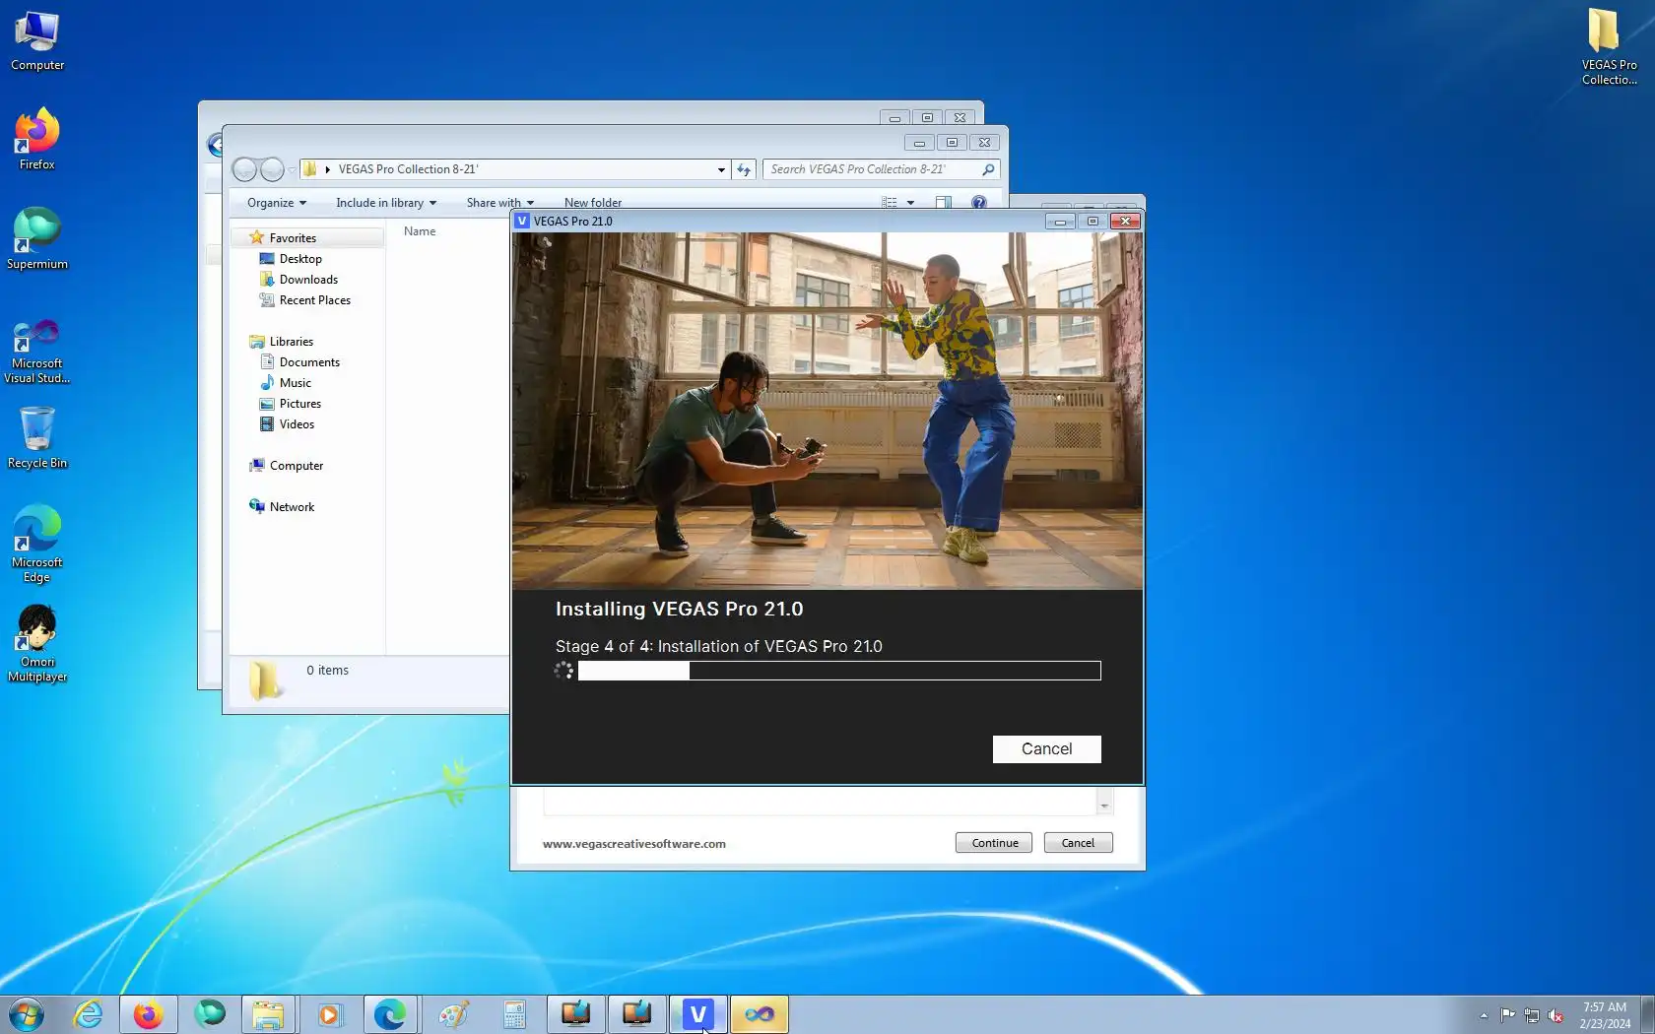
Task: Click the VEGAS Pro Collection 8-21' address path
Action: coord(408,169)
